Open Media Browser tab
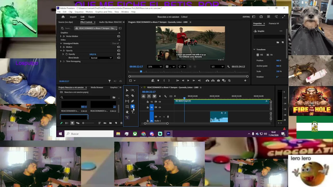The image size is (333, 187). pyautogui.click(x=97, y=88)
